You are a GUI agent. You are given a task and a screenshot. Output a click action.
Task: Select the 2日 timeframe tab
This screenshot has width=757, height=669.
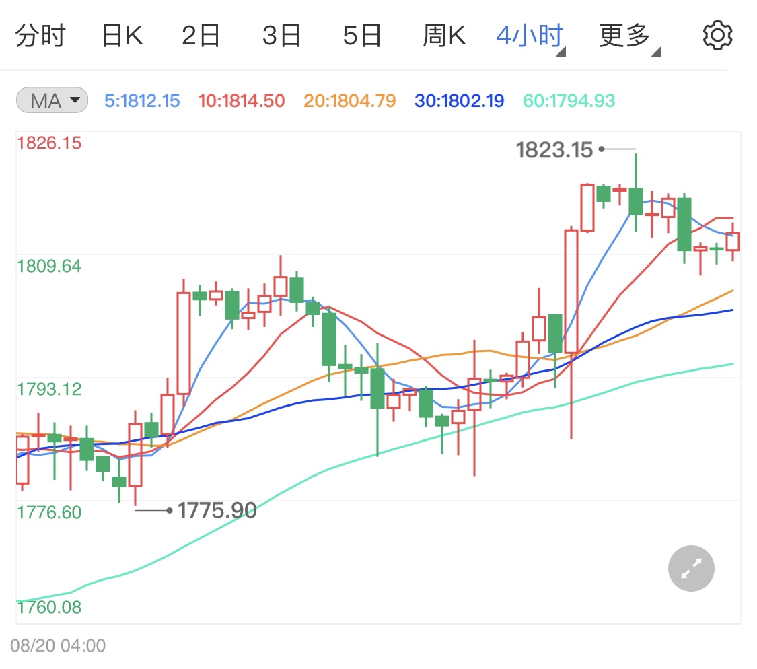click(x=201, y=36)
